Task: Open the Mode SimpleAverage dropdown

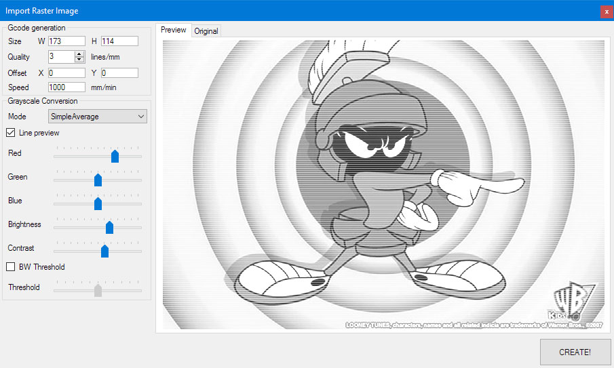Action: pyautogui.click(x=98, y=117)
